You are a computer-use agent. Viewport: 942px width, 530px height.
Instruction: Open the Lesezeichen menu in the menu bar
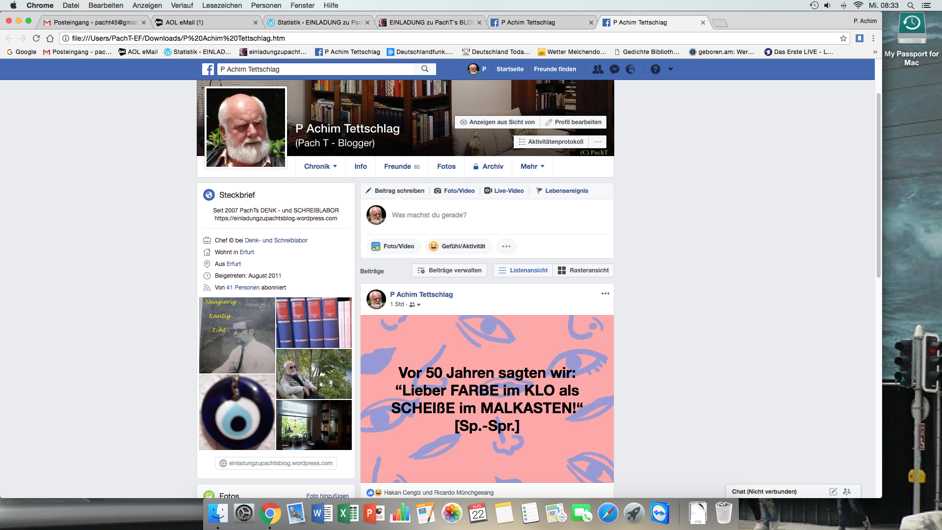[222, 5]
